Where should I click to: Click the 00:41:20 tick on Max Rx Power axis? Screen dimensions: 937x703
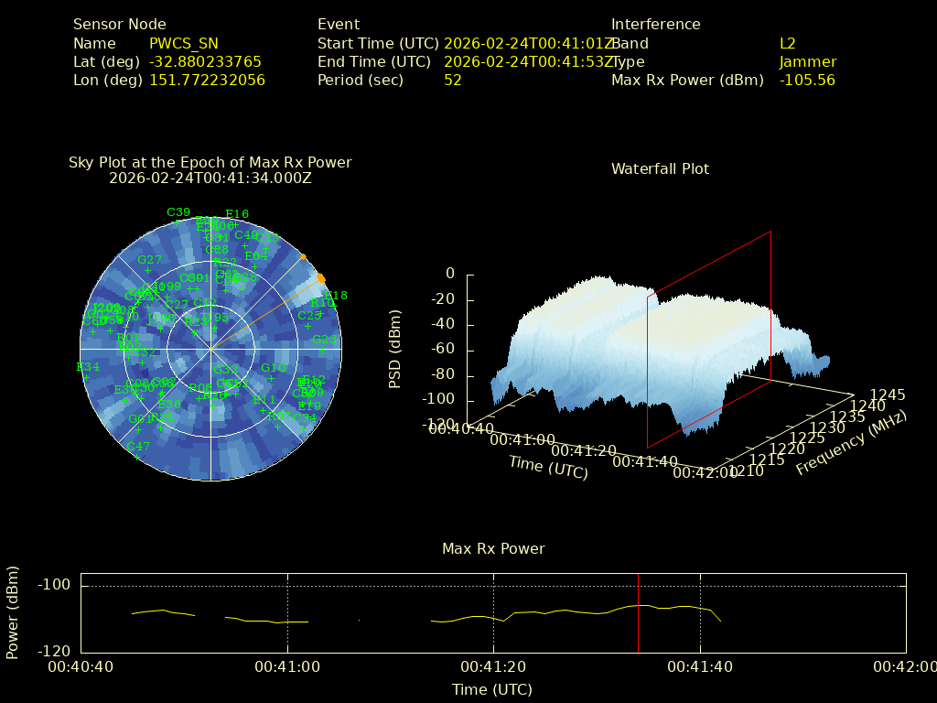pyautogui.click(x=495, y=667)
